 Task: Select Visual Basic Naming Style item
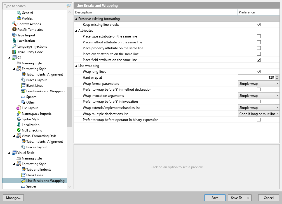pos(32,158)
